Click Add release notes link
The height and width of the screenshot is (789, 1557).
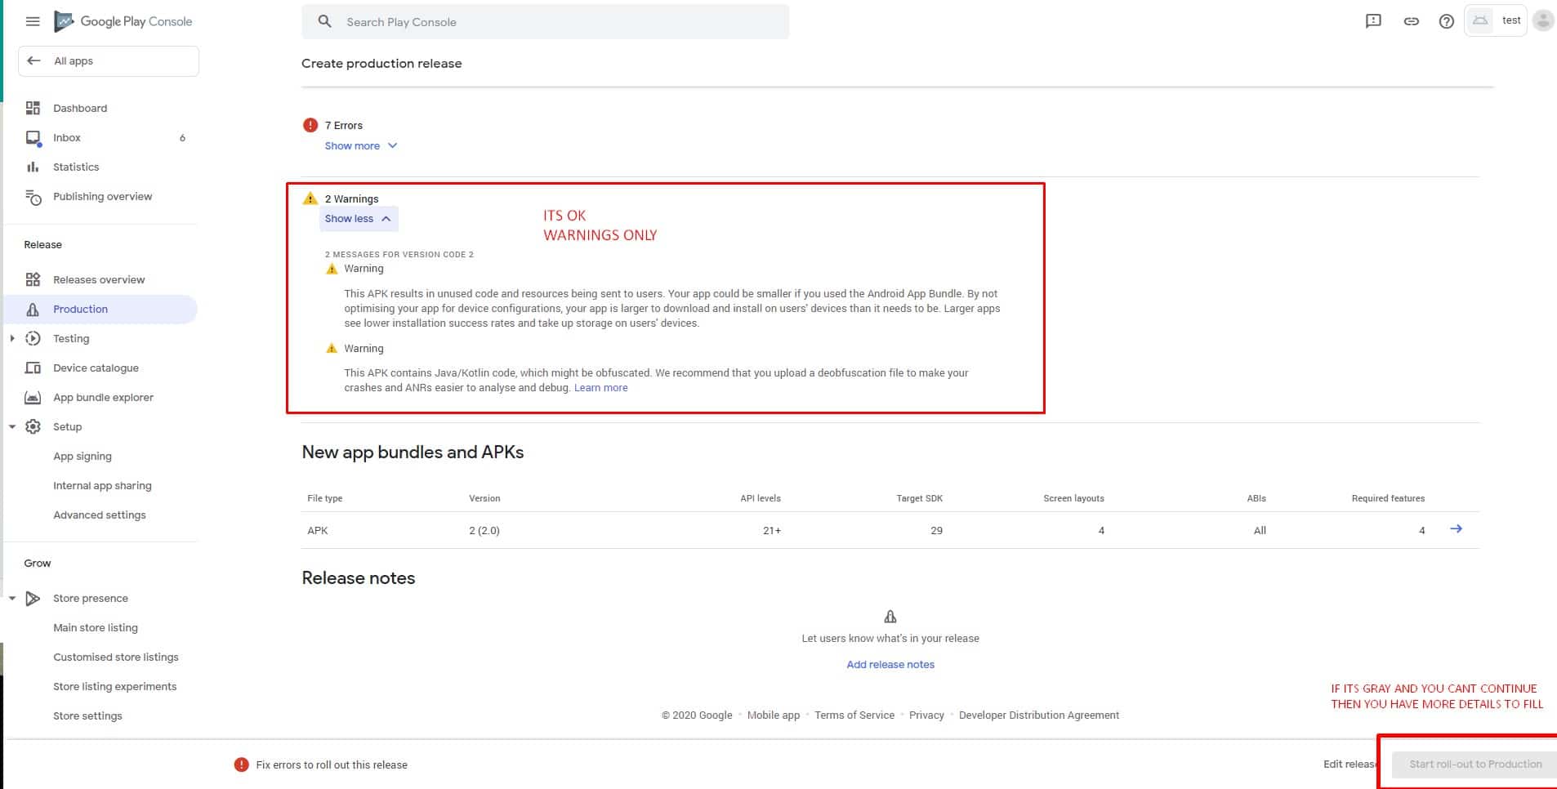click(x=890, y=664)
